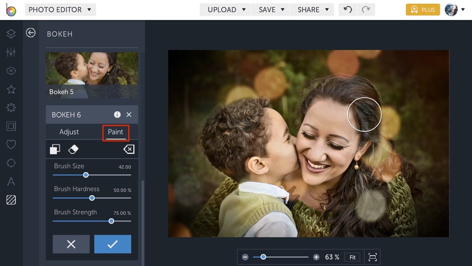Click the effects panel scrollbar
Image resolution: width=472 pixels, height=266 pixels.
pos(142,223)
